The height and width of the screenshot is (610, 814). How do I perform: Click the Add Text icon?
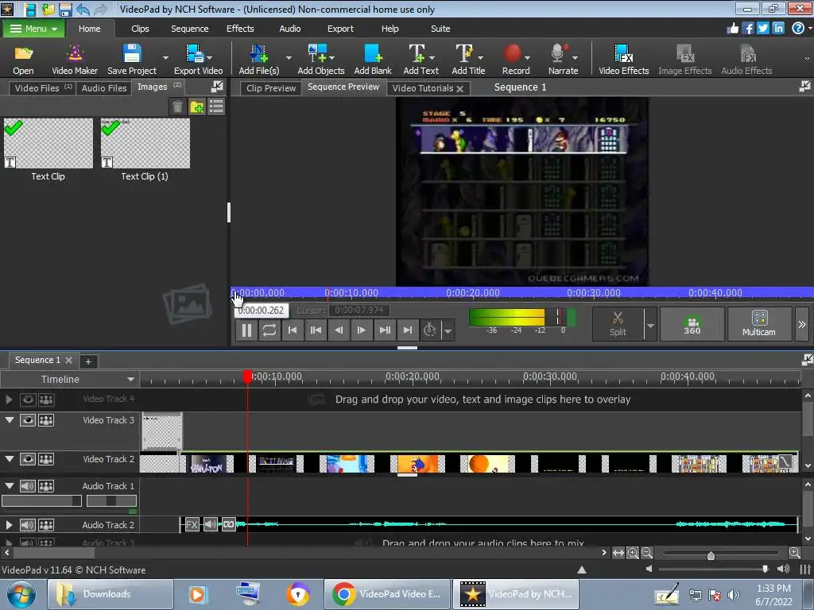pyautogui.click(x=421, y=60)
